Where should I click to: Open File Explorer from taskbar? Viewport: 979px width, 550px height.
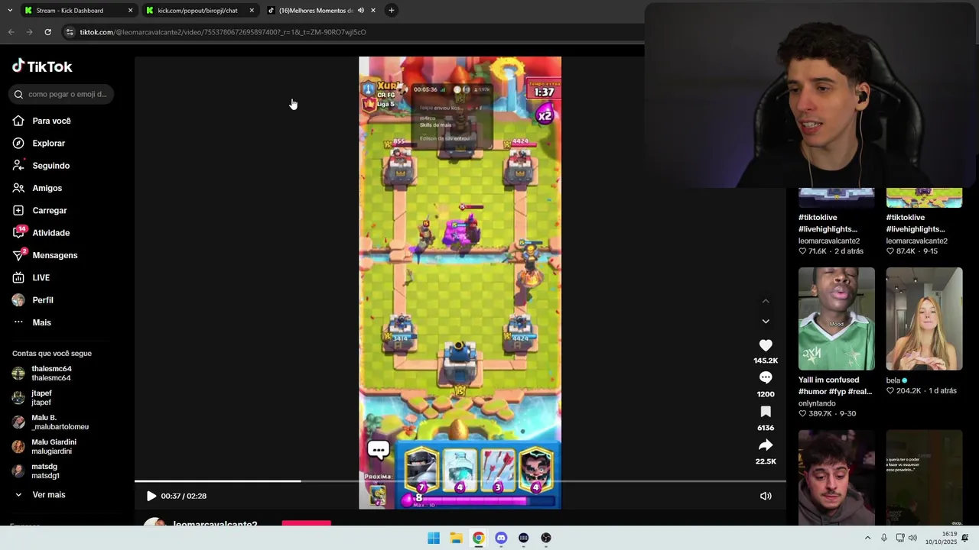coord(456,538)
